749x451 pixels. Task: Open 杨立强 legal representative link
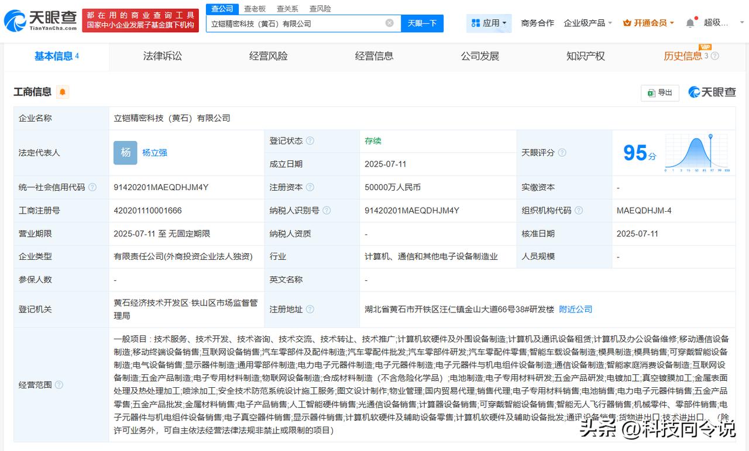(x=154, y=153)
